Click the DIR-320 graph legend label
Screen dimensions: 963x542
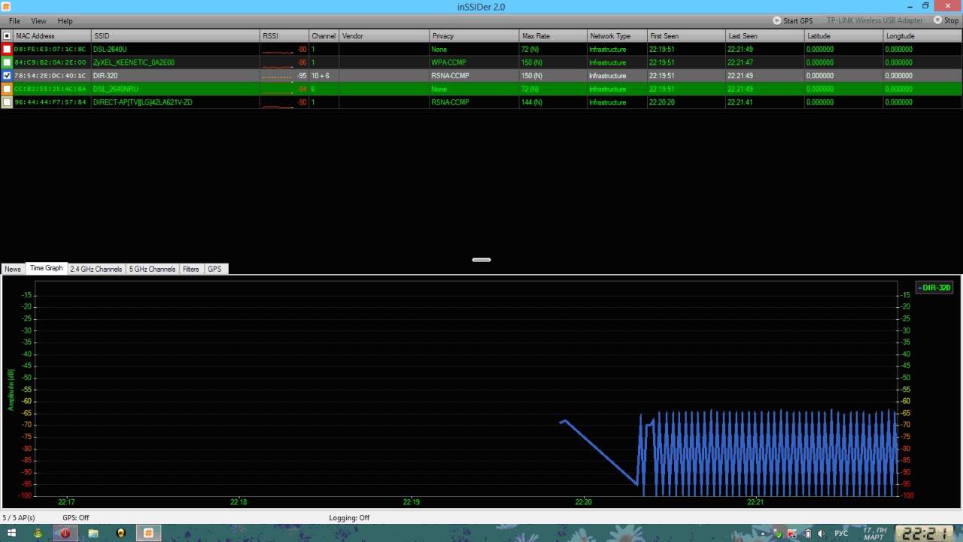click(934, 288)
